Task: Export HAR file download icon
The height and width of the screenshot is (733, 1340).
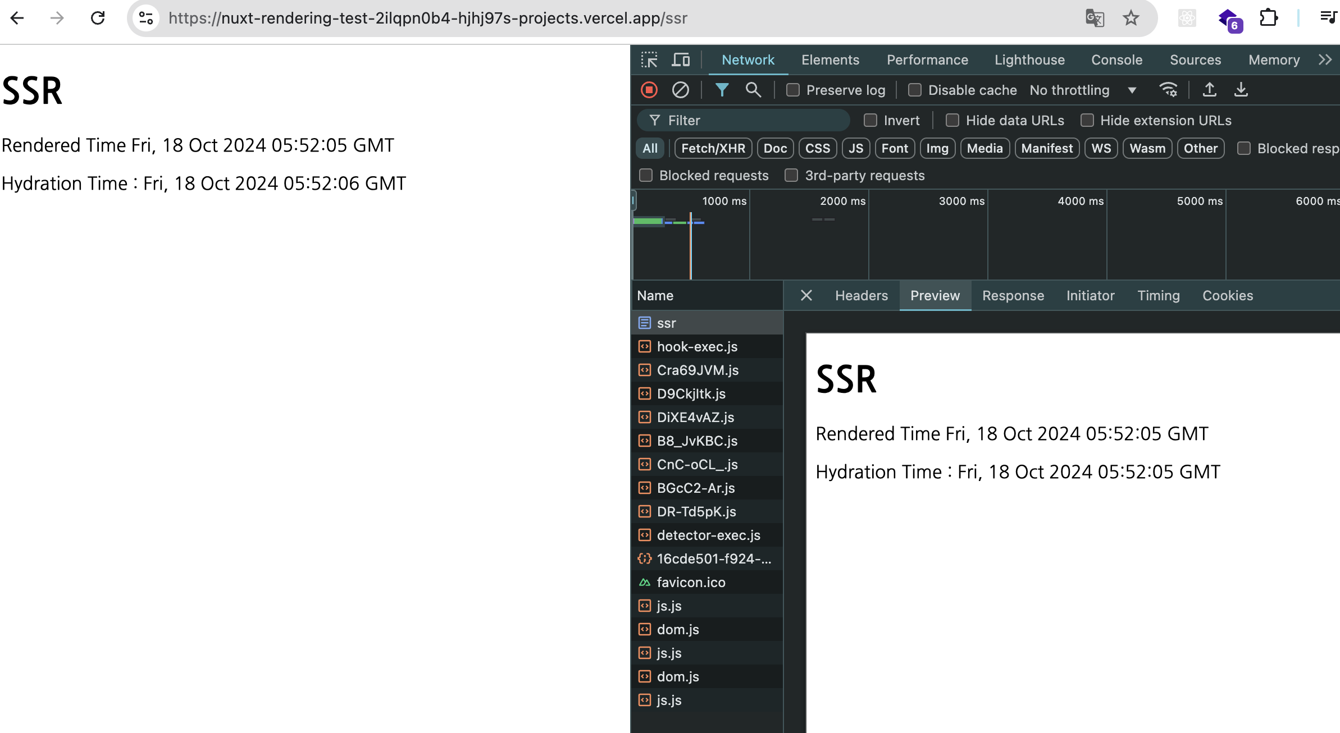Action: click(1241, 90)
